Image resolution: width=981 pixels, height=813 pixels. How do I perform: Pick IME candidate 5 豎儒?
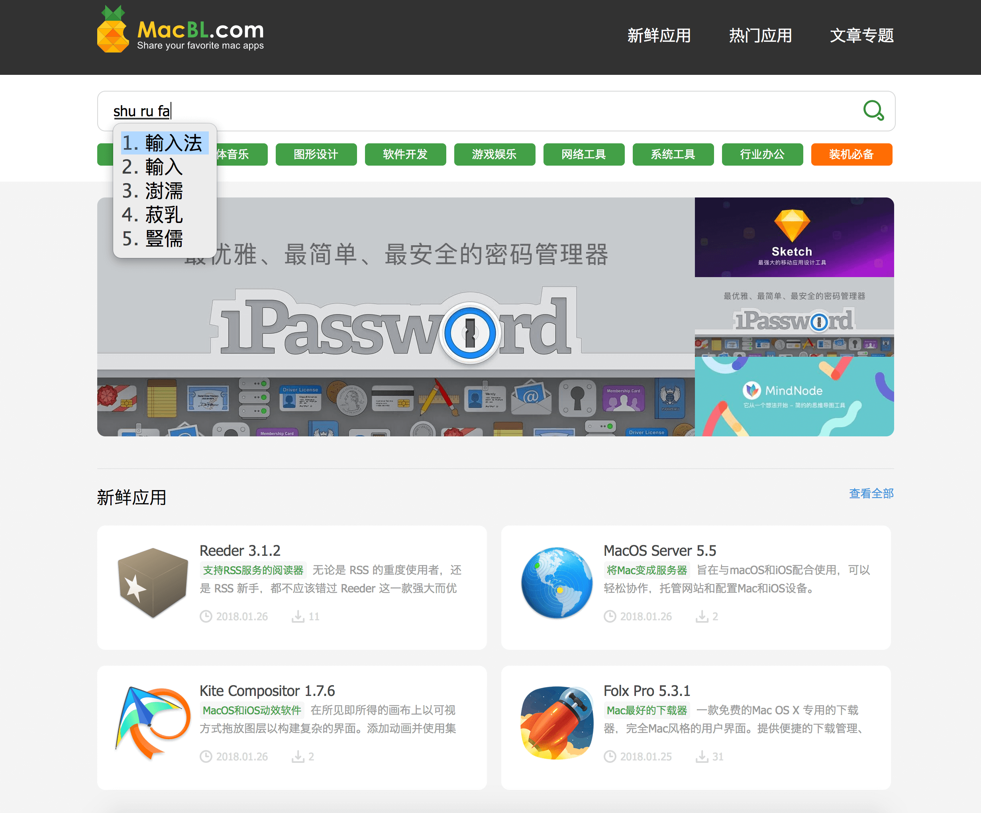[x=165, y=239]
